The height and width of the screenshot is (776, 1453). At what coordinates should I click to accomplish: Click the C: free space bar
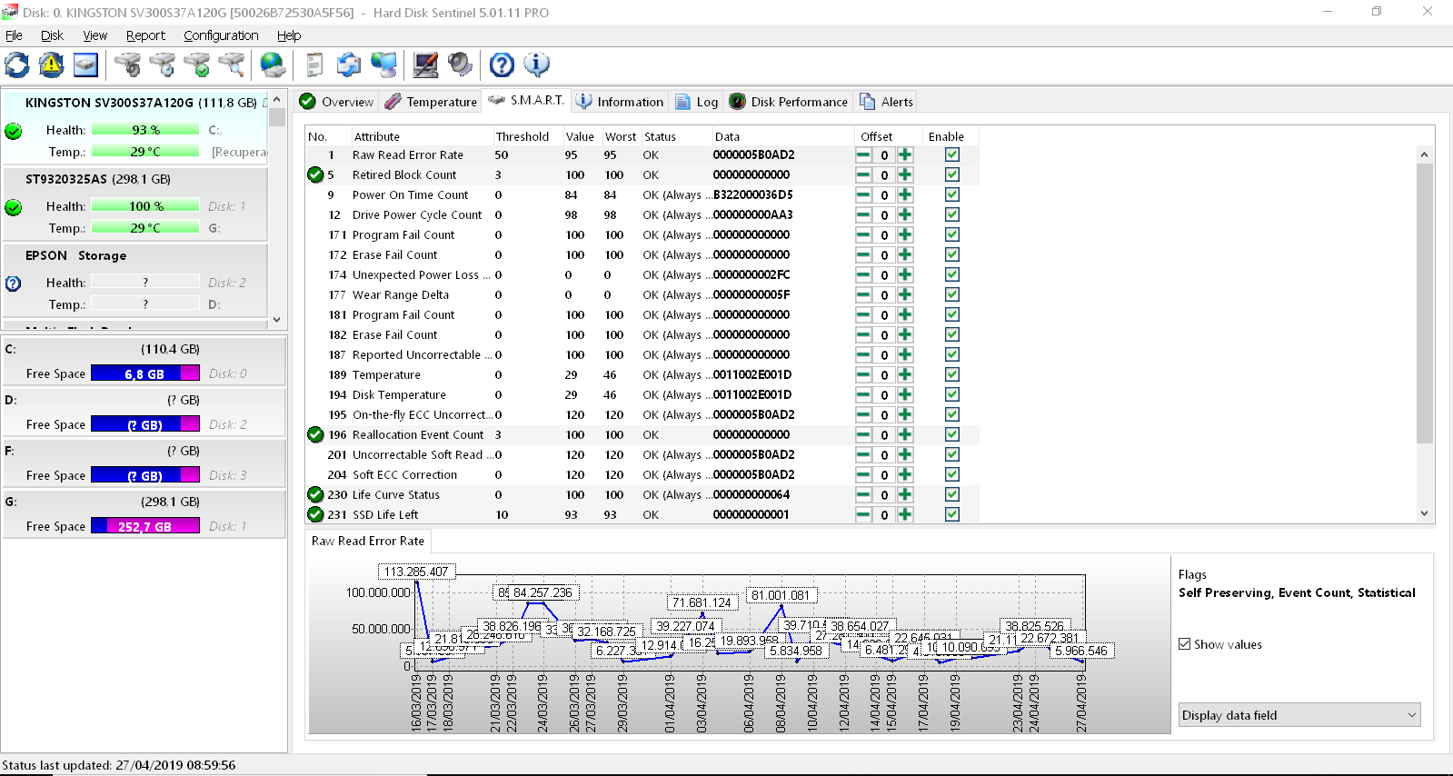pos(145,373)
